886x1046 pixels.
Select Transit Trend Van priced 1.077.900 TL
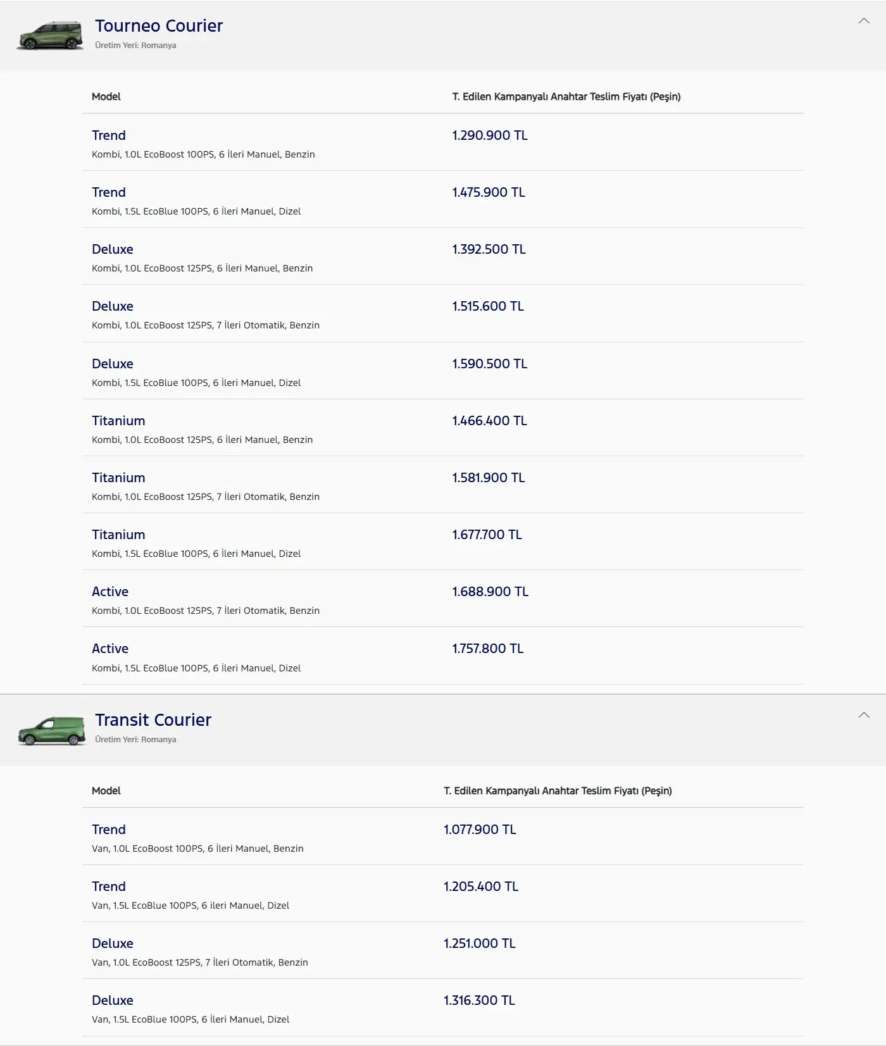point(443,837)
